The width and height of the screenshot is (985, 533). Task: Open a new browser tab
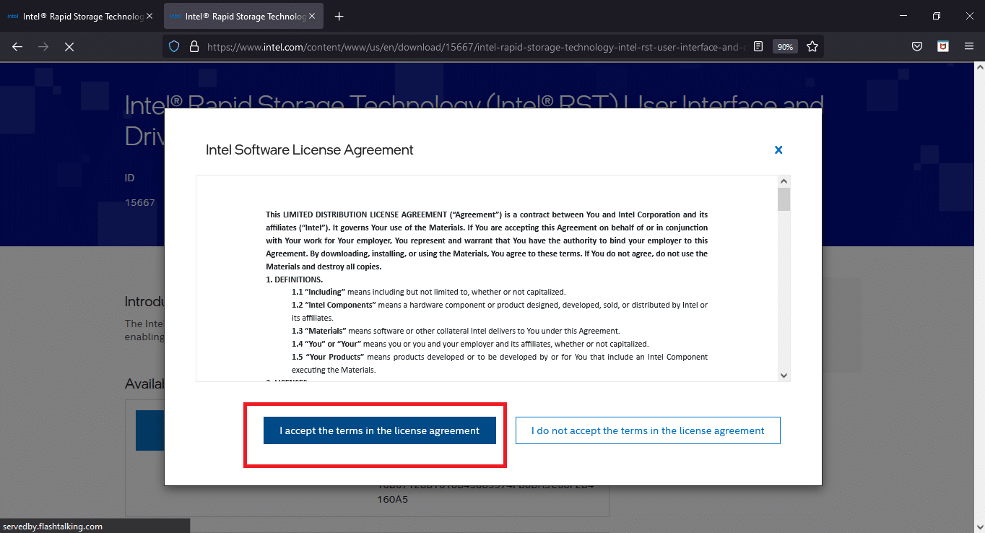339,16
